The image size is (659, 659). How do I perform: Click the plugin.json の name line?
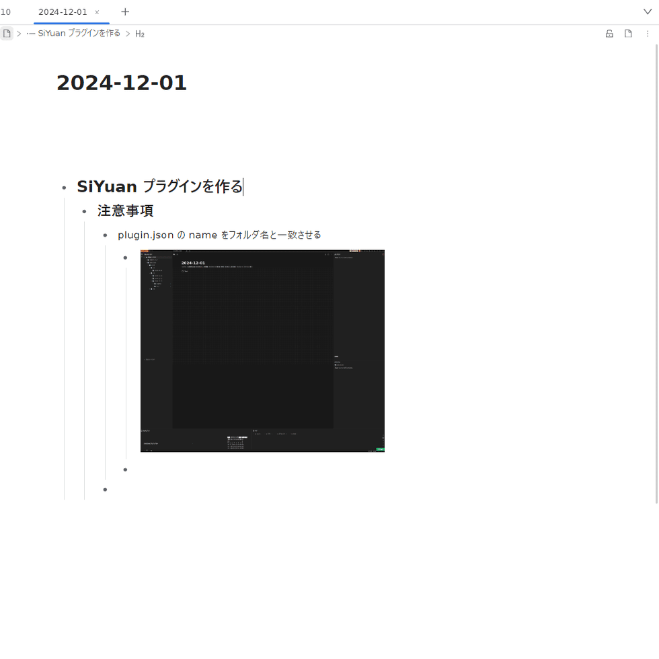pyautogui.click(x=219, y=235)
